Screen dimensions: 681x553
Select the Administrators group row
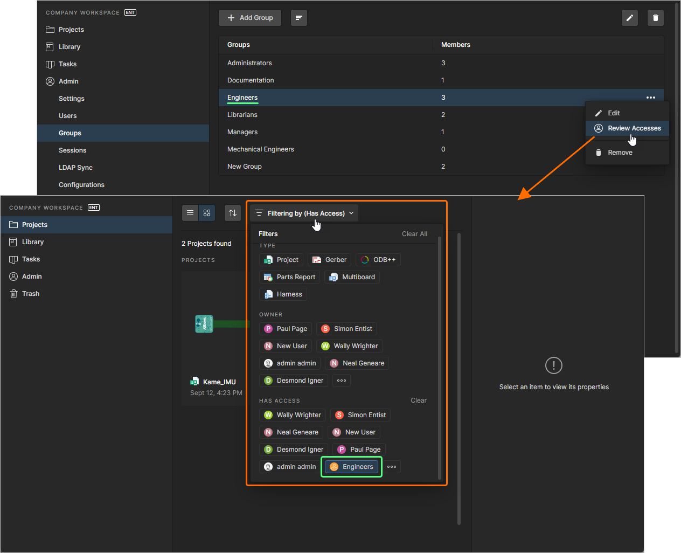(x=441, y=63)
